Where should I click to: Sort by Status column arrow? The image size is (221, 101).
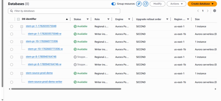(x=87, y=19)
